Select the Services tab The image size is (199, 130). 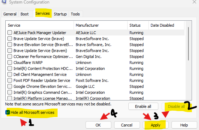(x=42, y=13)
